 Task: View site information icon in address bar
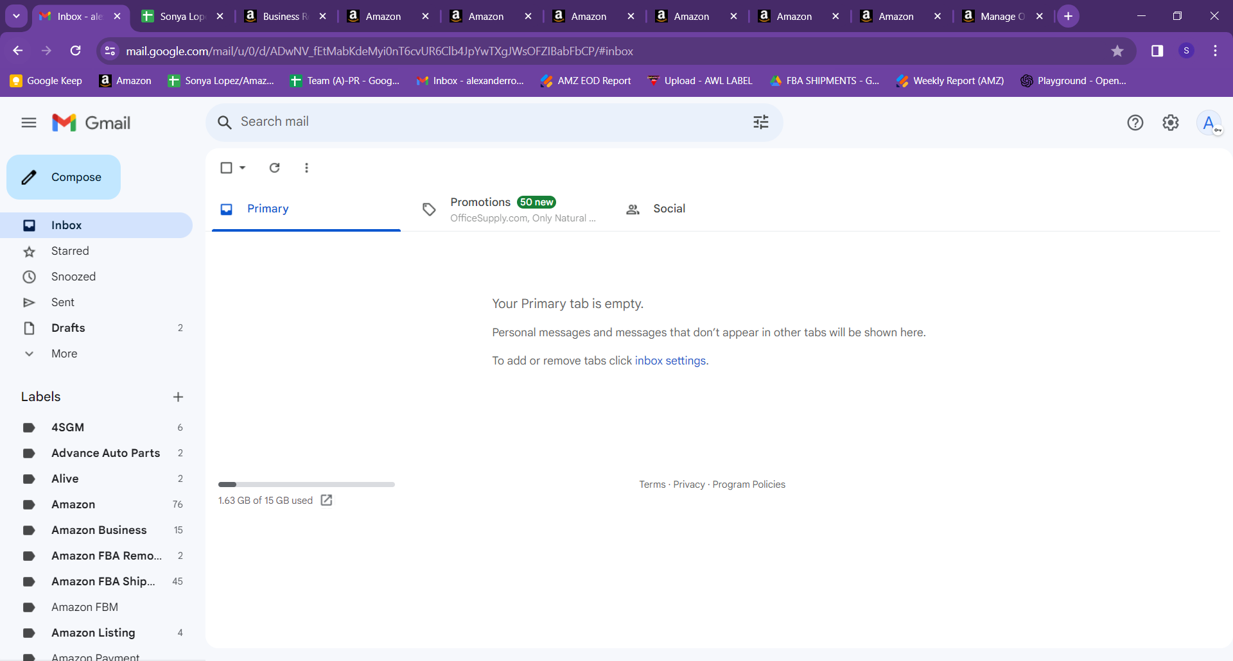(x=110, y=51)
